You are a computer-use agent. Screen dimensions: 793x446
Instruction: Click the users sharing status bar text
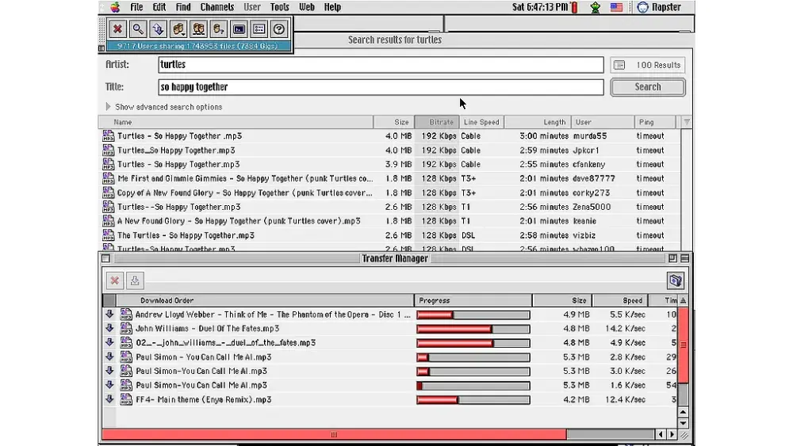tap(197, 46)
